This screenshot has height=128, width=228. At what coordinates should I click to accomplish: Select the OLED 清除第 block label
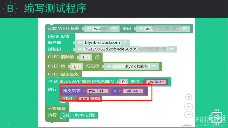click(x=61, y=57)
